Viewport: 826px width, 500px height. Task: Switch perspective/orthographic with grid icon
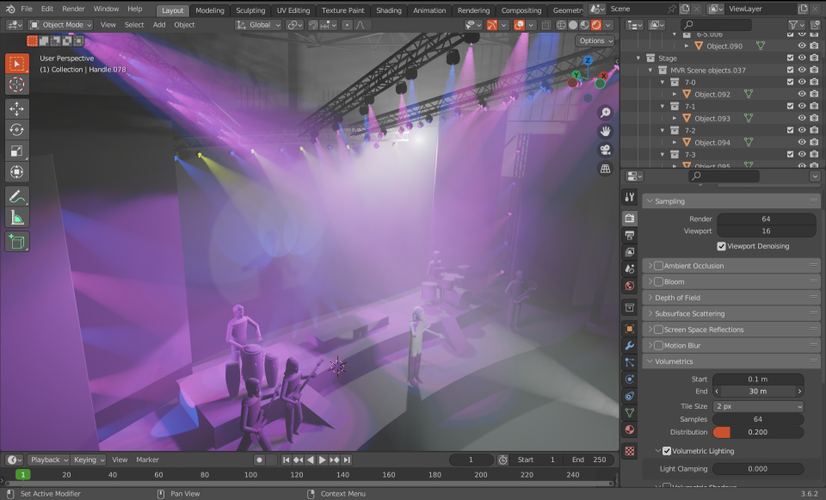(x=605, y=169)
